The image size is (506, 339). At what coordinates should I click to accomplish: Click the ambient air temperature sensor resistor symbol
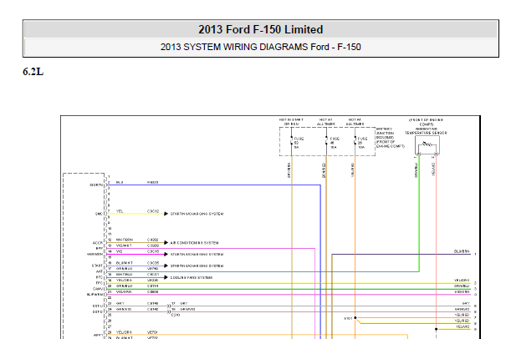tap(427, 144)
